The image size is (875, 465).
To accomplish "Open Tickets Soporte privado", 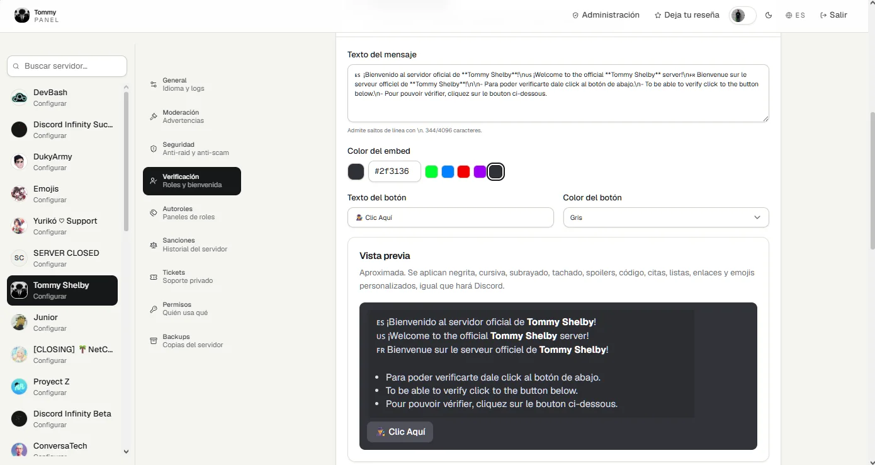I will 192,277.
